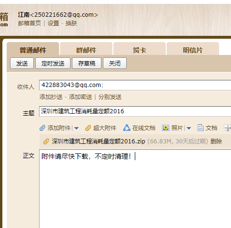Click the 文档 text link
The width and height of the screenshot is (231, 228).
(211, 128)
